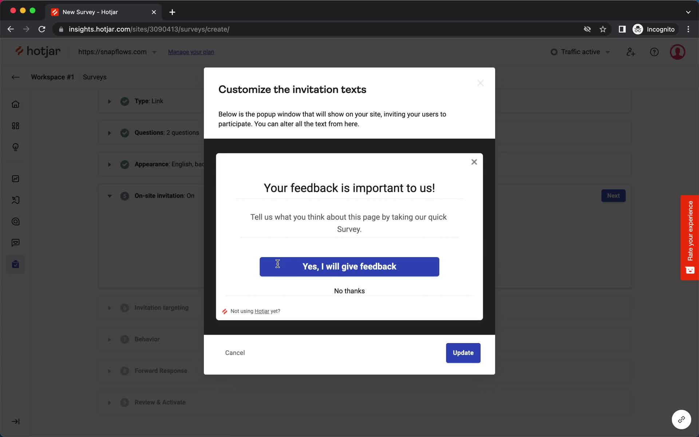Open the Surveys clipboard sidebar icon
Screen dimensions: 699x437
tap(15, 264)
